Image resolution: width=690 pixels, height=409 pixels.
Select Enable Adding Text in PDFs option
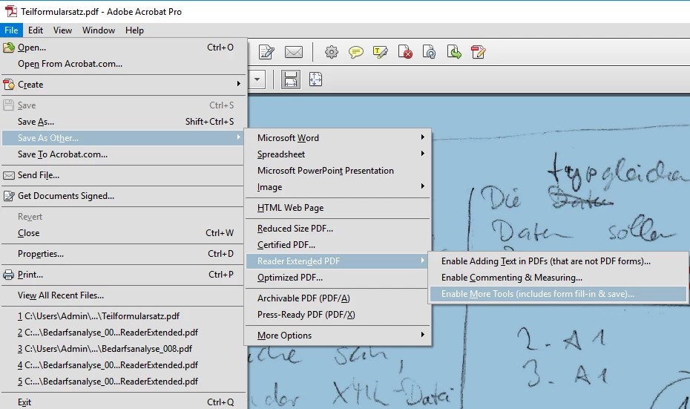[558, 261]
